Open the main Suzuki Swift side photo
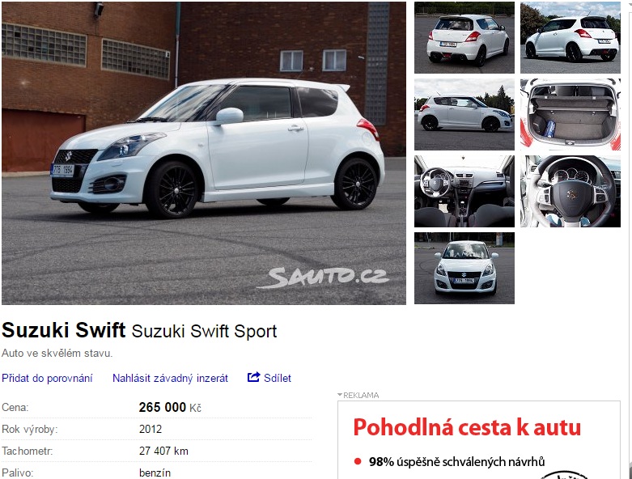 [x=204, y=153]
